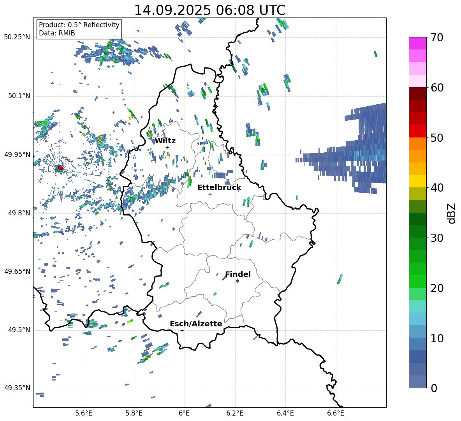Click the 49.35°N latitude label
461x421 pixels.
click(x=17, y=388)
